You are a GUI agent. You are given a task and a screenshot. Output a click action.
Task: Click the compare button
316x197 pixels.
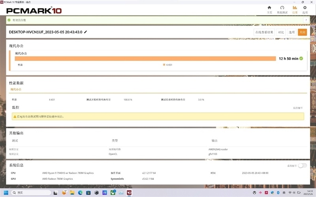[x=281, y=32]
